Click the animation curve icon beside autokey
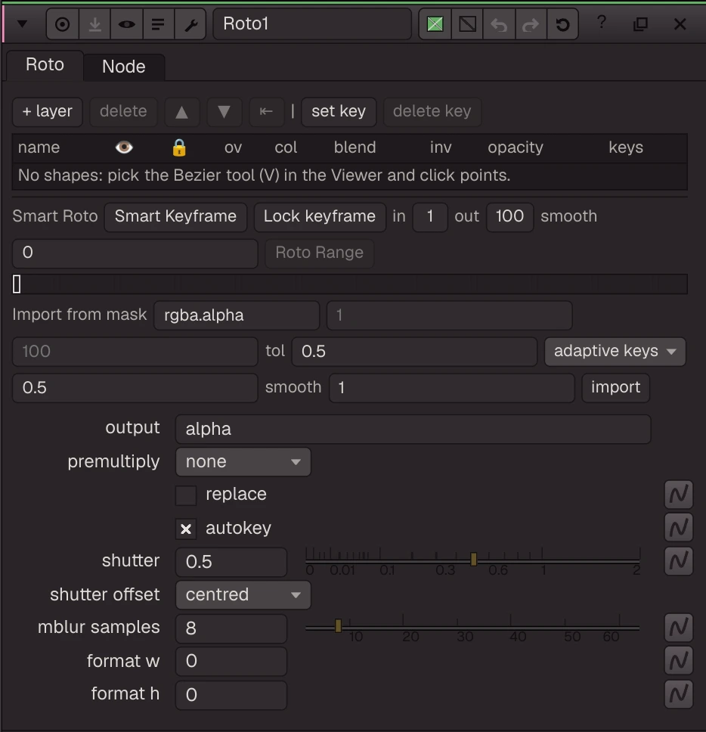This screenshot has width=706, height=732. [679, 528]
